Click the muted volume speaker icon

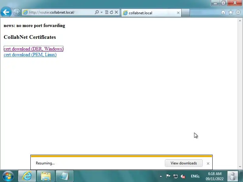(x=183, y=176)
